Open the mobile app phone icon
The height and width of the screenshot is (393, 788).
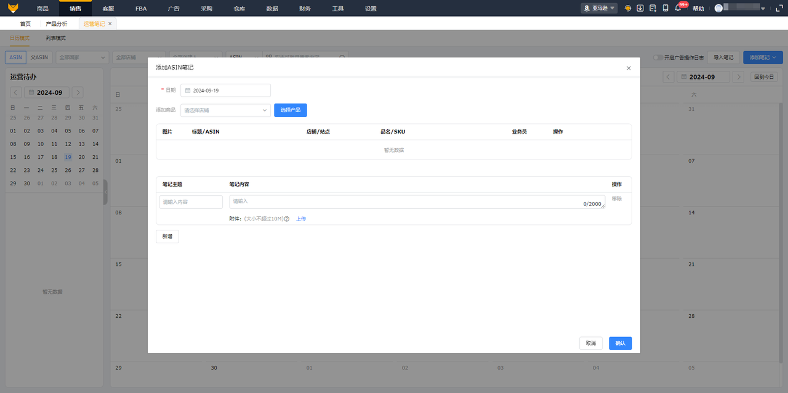(x=665, y=9)
